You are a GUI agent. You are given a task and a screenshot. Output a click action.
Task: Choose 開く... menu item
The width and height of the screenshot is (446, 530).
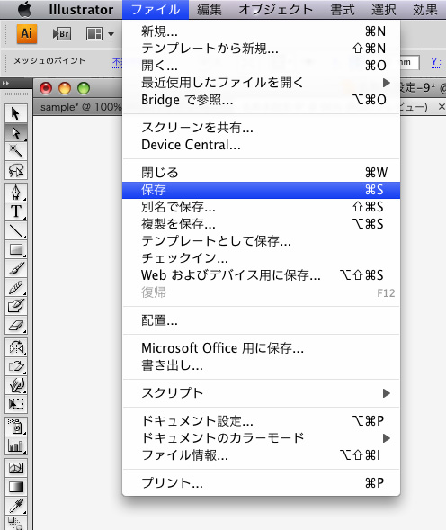261,66
